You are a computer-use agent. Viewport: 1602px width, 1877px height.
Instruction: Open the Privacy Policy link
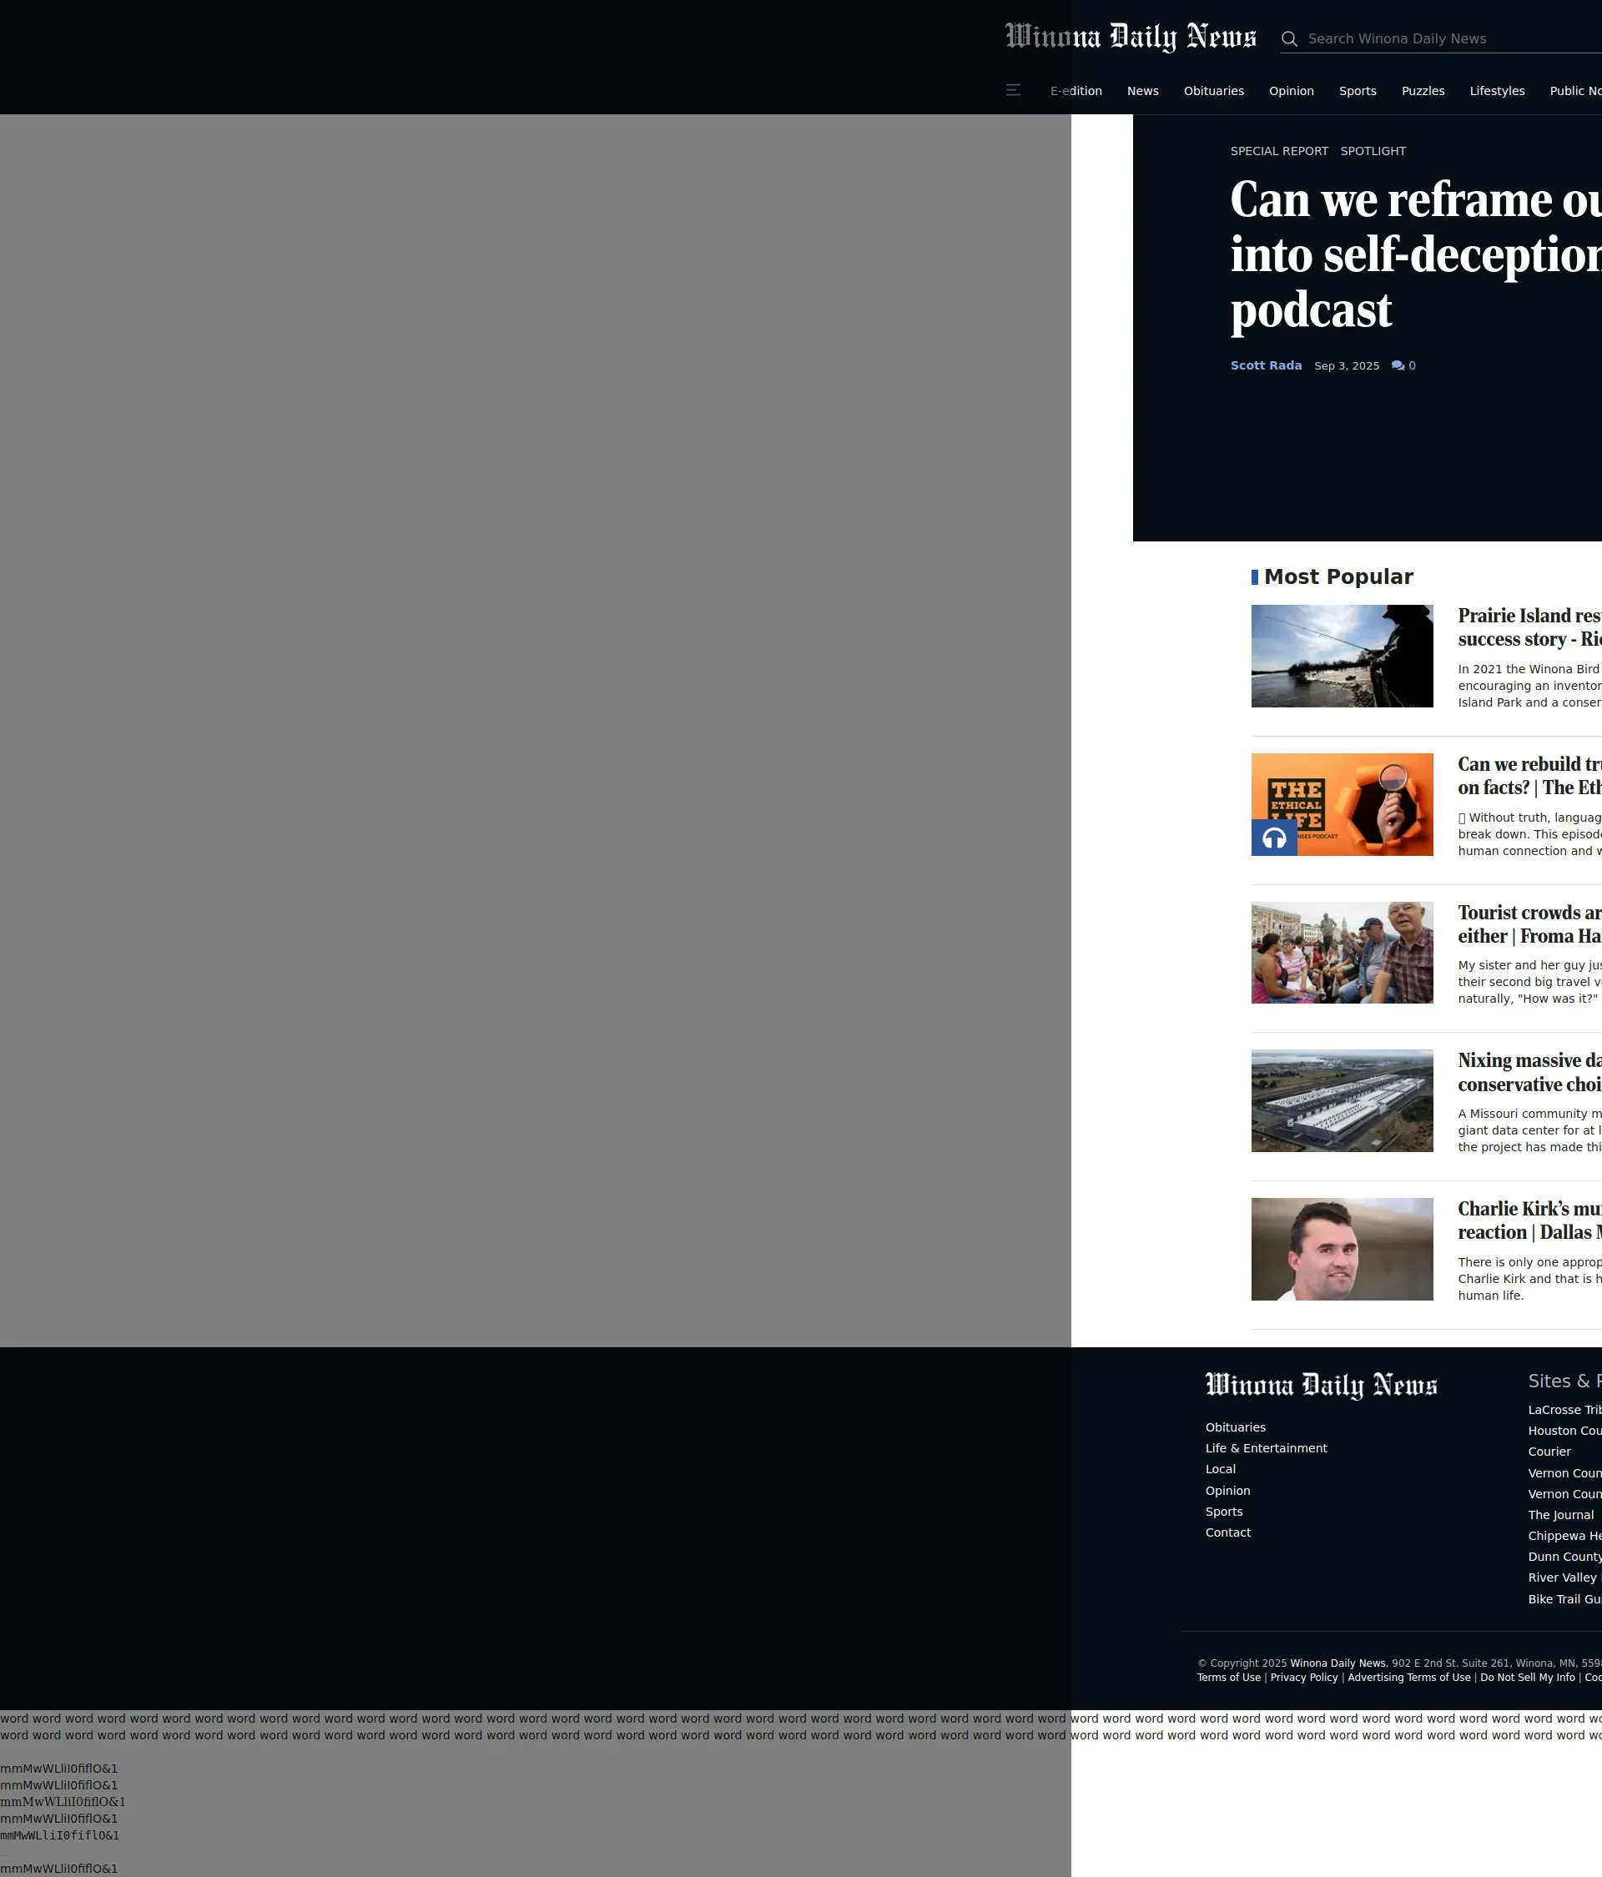point(1303,1678)
